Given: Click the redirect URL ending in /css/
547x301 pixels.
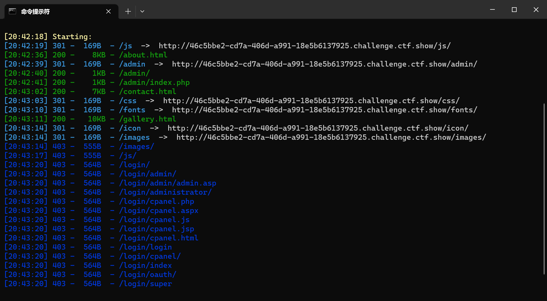Looking at the screenshot, I should coord(311,101).
